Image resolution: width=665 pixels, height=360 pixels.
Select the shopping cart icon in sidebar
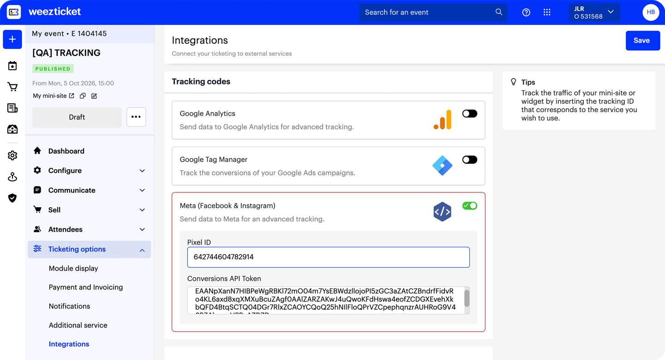[12, 86]
